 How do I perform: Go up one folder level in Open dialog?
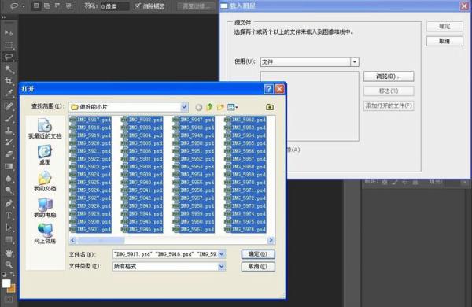click(x=210, y=107)
